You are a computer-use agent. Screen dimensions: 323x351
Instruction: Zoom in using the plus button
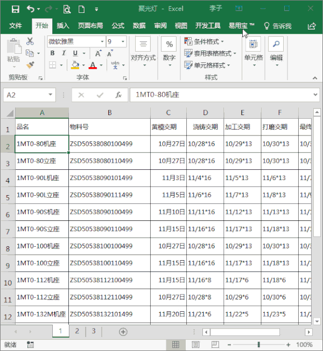tap(288, 345)
